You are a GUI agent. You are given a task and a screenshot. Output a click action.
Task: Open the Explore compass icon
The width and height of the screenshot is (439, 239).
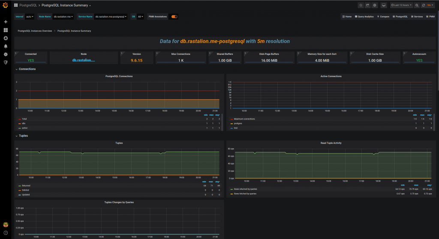(6, 38)
